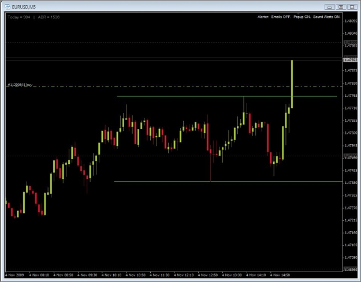
Task: Click the '4 Nov 13:30' time axis label
Action: point(232,275)
